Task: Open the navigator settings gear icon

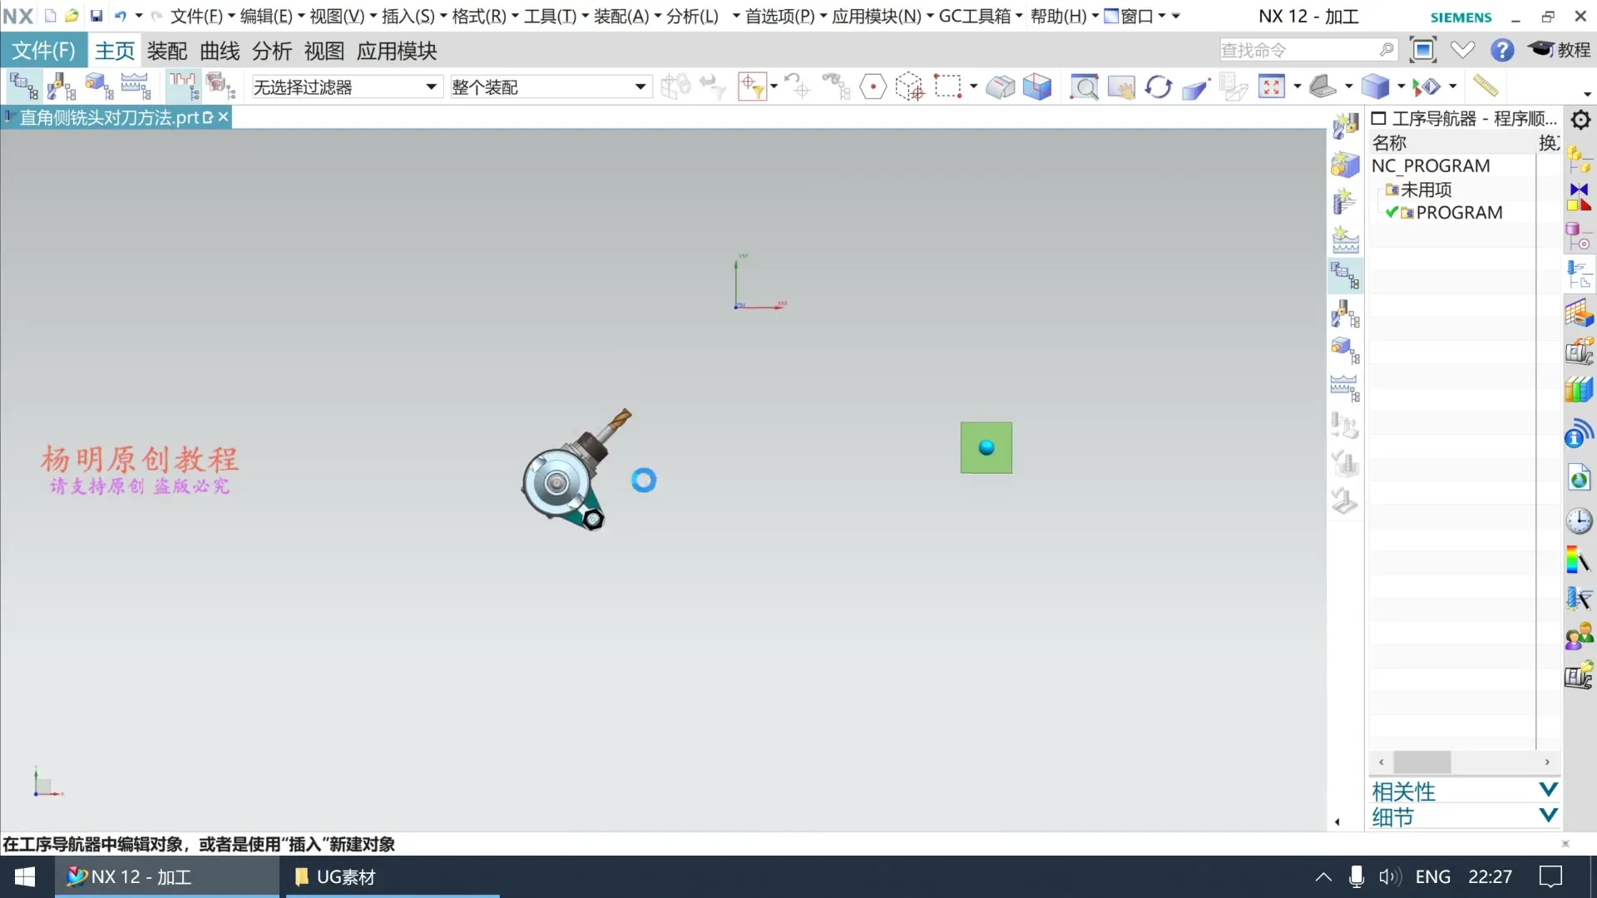Action: (1580, 120)
